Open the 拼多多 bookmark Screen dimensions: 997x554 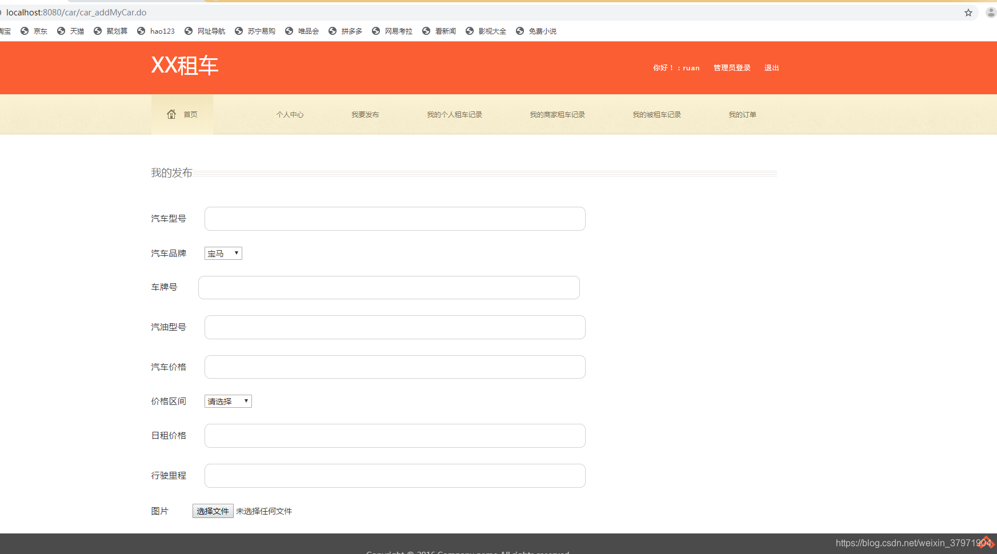[x=346, y=31]
